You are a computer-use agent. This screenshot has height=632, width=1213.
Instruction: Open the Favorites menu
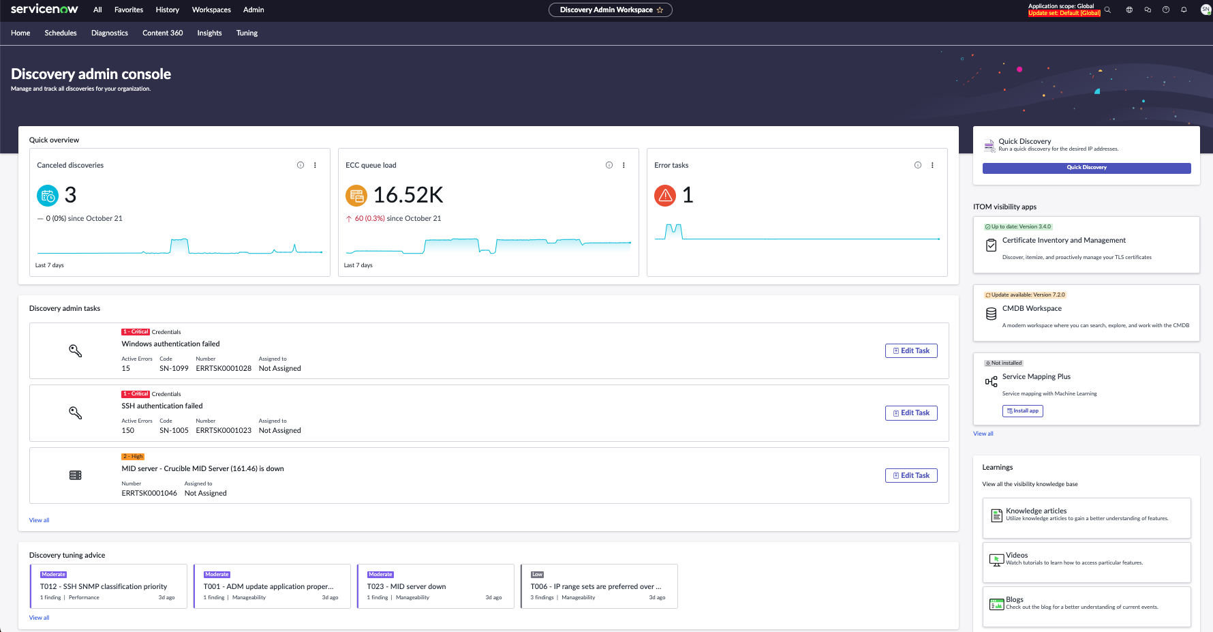coord(129,10)
